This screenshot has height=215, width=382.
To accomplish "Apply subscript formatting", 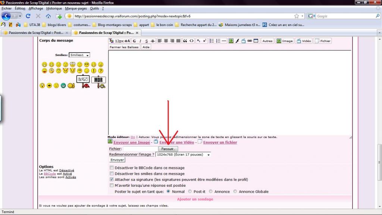I will coord(198,41).
